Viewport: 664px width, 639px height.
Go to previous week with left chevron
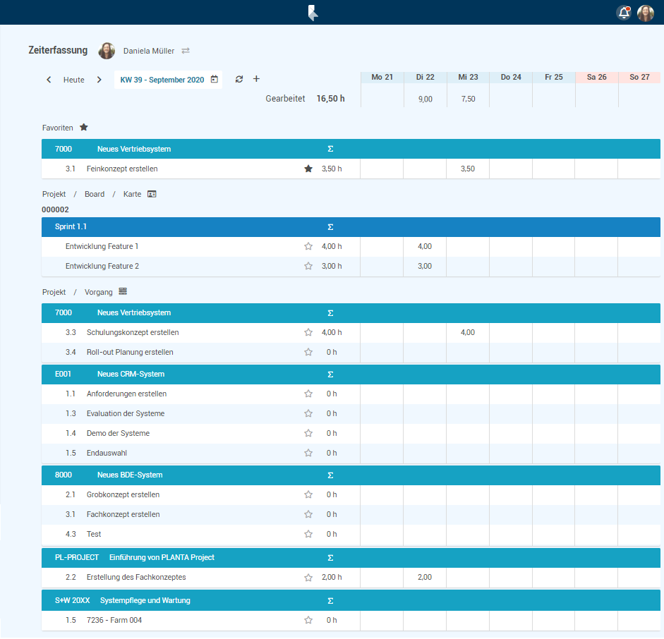pos(49,80)
